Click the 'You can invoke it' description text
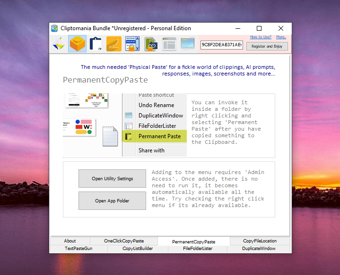This screenshot has width=340, height=275. pyautogui.click(x=226, y=122)
